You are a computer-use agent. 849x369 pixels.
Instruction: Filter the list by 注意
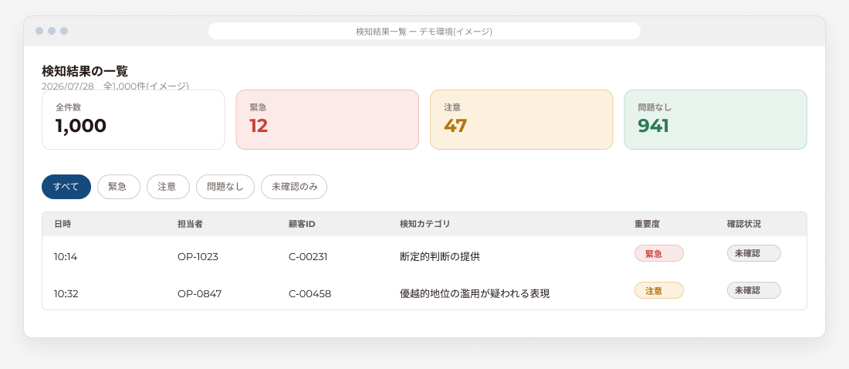point(167,187)
